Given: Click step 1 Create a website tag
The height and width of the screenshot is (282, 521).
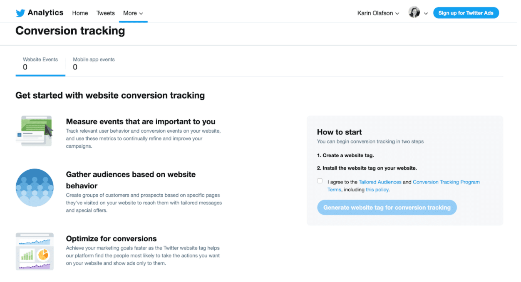Looking at the screenshot, I should coord(345,156).
